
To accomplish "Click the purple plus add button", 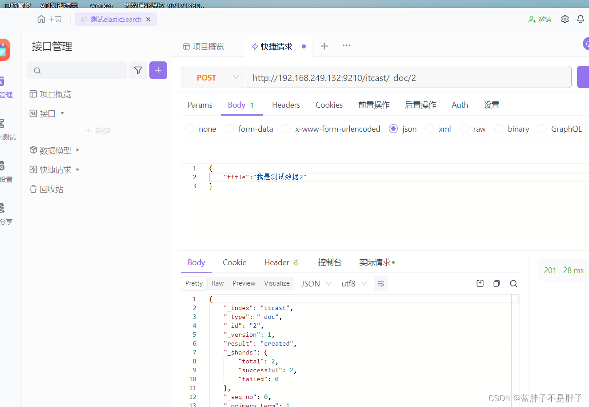I will click(x=158, y=70).
